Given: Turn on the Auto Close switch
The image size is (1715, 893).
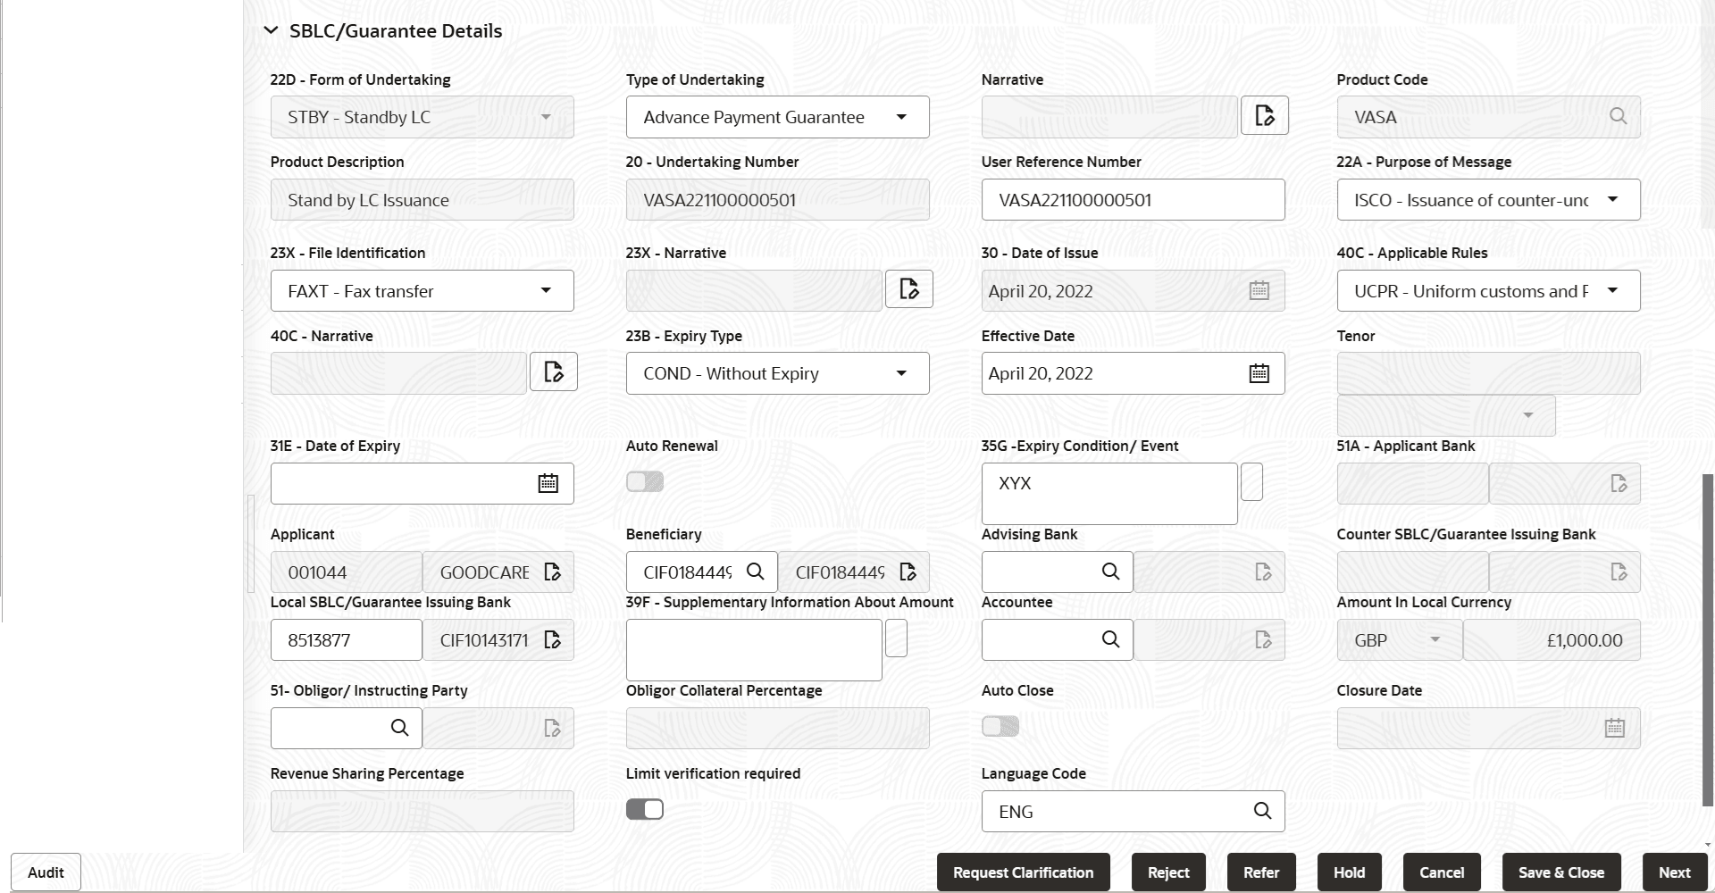Looking at the screenshot, I should click(999, 726).
